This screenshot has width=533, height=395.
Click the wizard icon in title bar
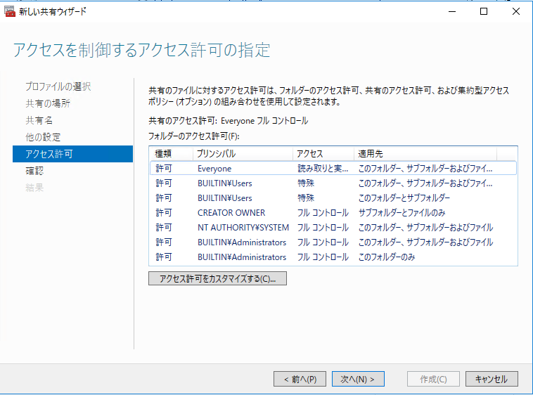pyautogui.click(x=10, y=11)
